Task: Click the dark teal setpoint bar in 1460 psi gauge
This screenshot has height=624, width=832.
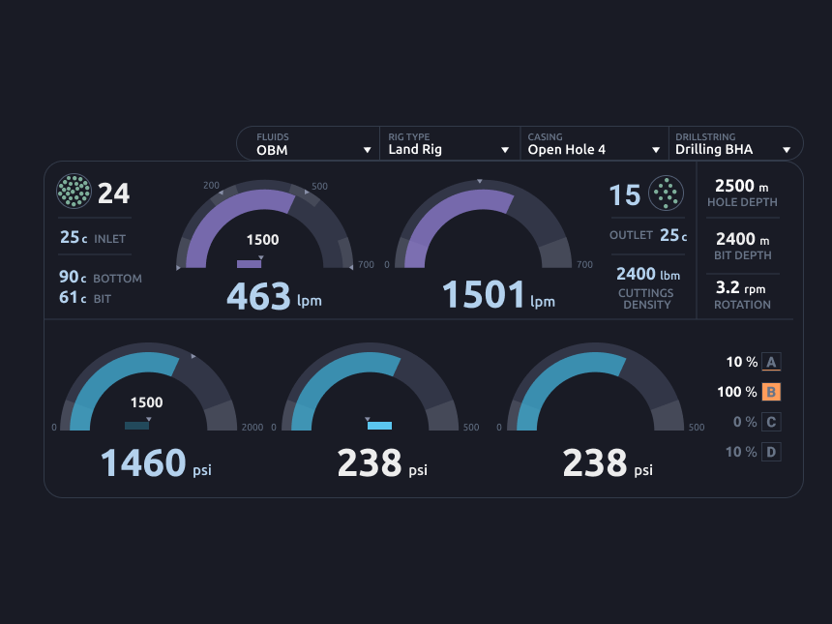Action: 137,426
